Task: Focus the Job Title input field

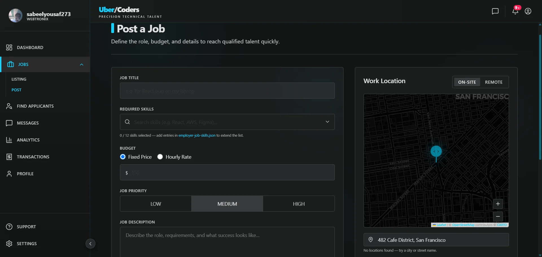Action: point(227,90)
